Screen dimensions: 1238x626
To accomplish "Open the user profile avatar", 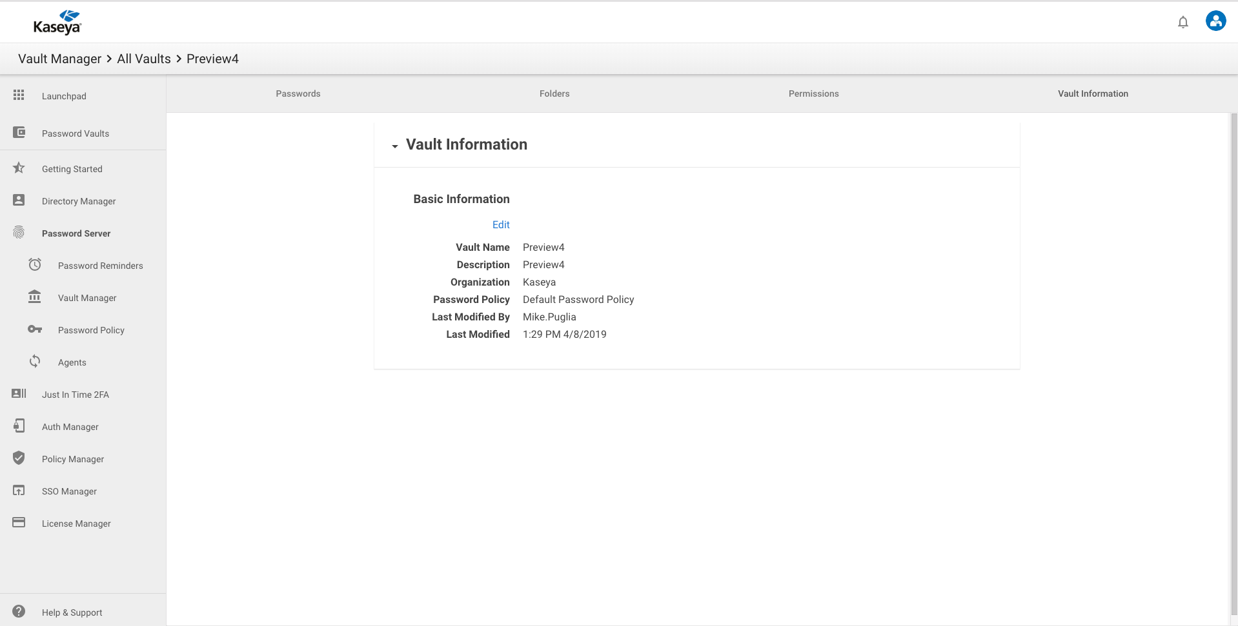I will tap(1215, 21).
